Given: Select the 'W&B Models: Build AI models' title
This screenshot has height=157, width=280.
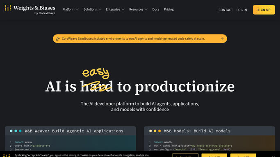Looking at the screenshot, I should [197, 131].
